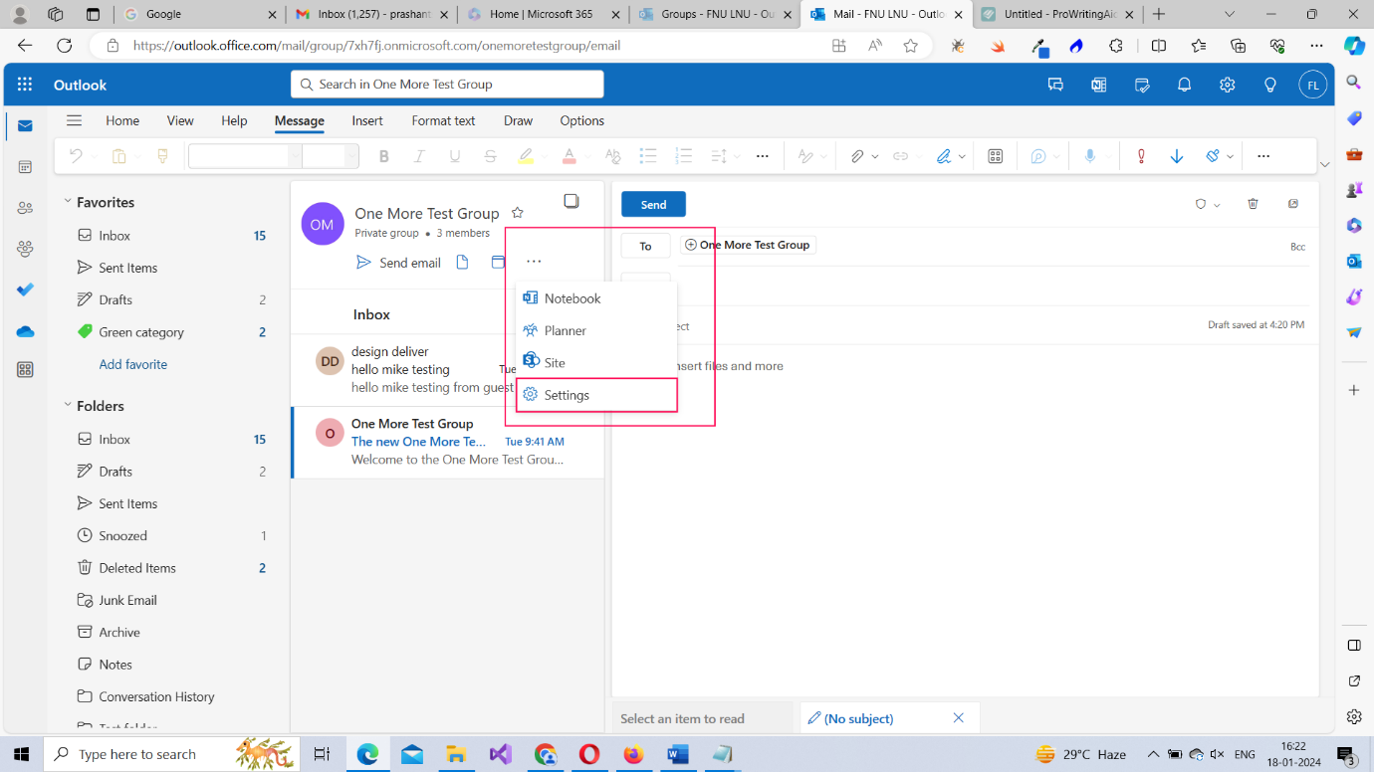
Task: Click the bold formatting button
Action: coord(384,156)
